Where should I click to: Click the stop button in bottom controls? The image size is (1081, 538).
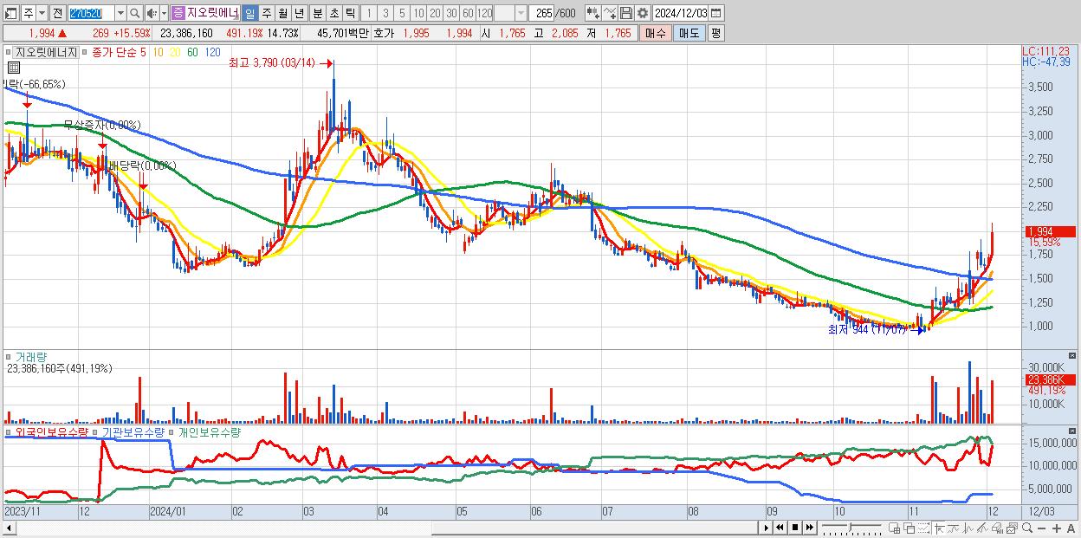(x=794, y=528)
